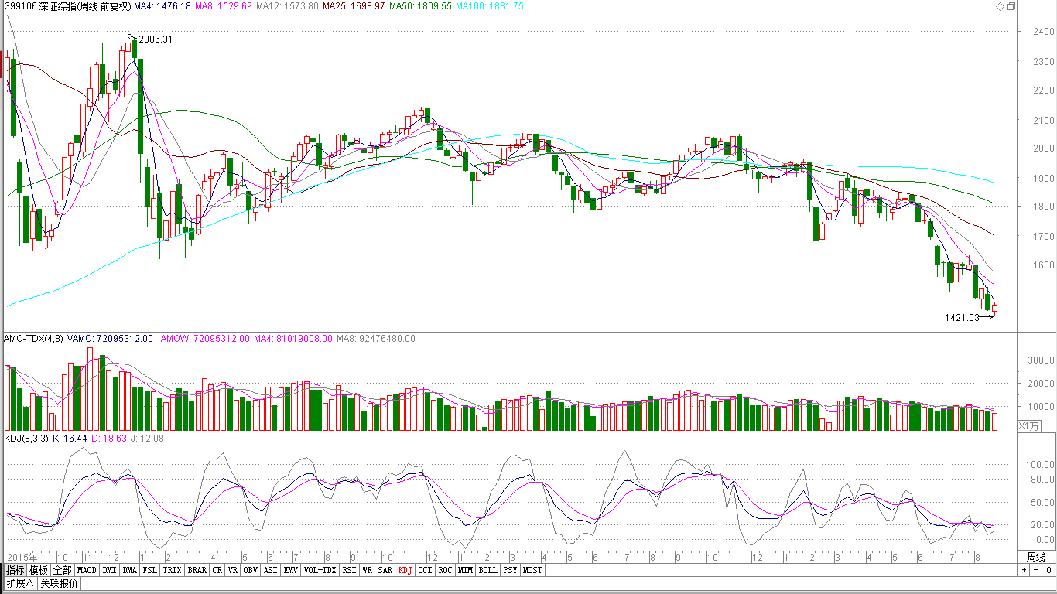Choose the EMV indicator

pyautogui.click(x=290, y=570)
